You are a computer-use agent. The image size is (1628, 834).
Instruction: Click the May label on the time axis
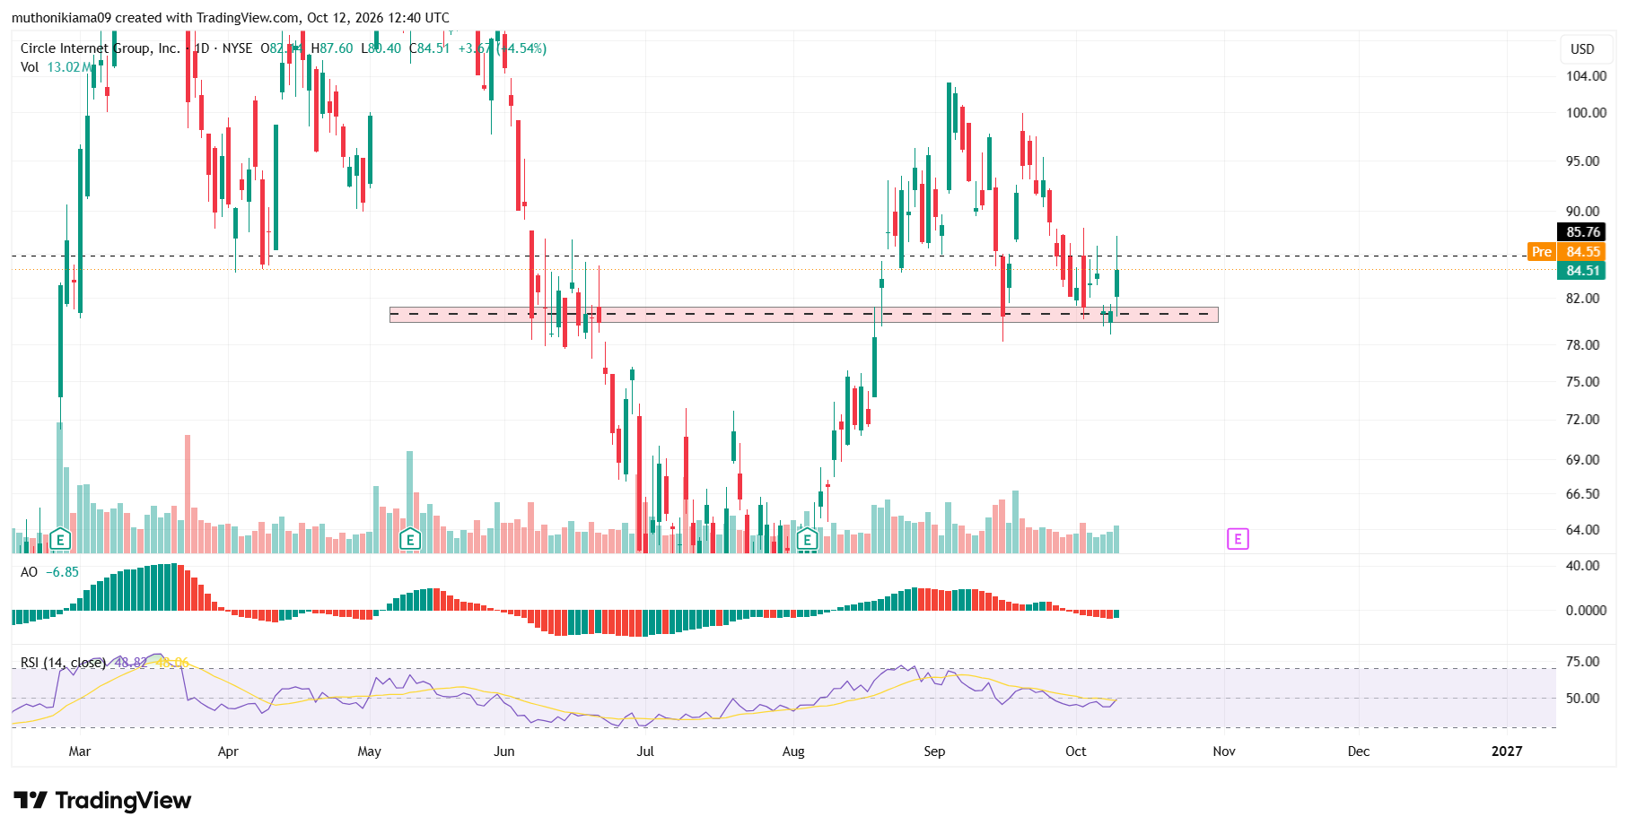(x=370, y=751)
